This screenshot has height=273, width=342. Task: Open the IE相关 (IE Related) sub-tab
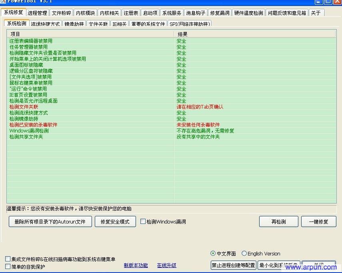coord(120,23)
